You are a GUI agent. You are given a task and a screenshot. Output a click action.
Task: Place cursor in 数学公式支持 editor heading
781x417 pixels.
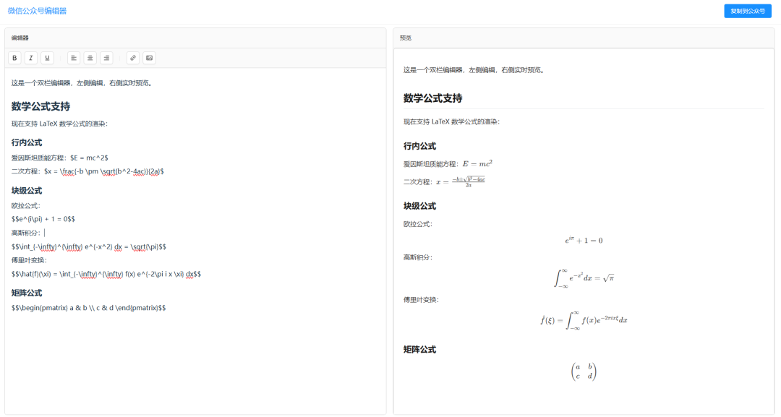pyautogui.click(x=40, y=106)
